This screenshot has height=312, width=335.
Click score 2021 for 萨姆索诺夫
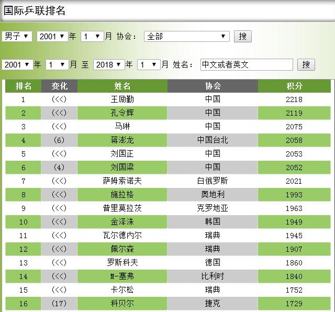point(294,181)
